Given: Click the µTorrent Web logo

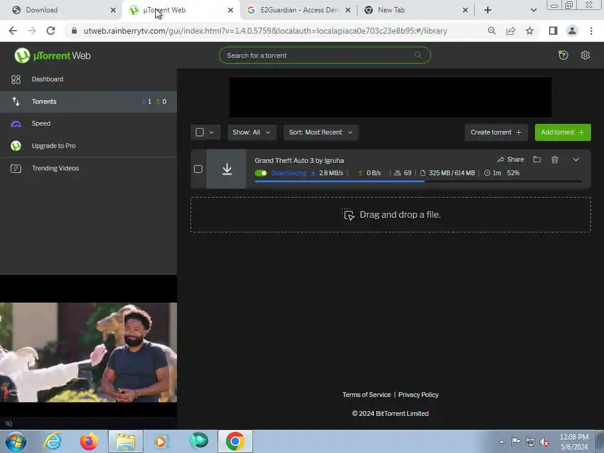Looking at the screenshot, I should 52,55.
